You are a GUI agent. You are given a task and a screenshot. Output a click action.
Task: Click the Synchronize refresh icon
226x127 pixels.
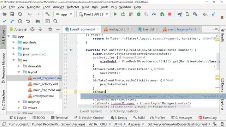click(x=20, y=14)
